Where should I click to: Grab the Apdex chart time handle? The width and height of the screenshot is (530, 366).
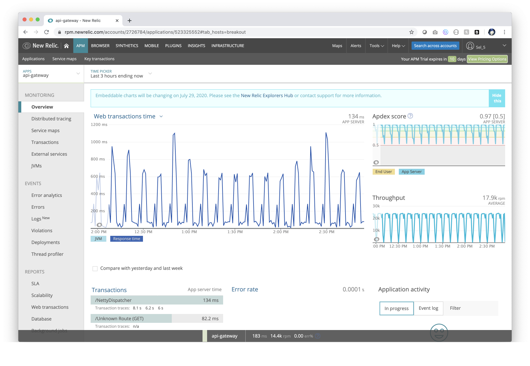[376, 163]
